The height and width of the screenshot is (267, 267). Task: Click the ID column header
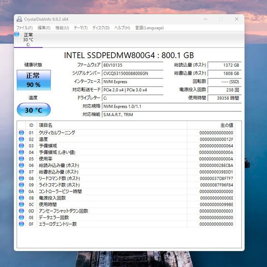[x=31, y=125]
